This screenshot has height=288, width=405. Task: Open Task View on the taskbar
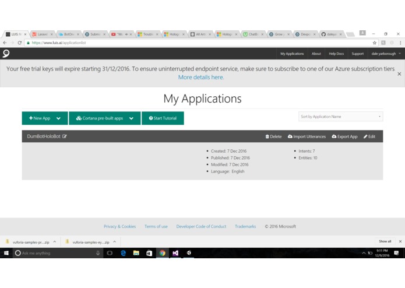point(110,253)
